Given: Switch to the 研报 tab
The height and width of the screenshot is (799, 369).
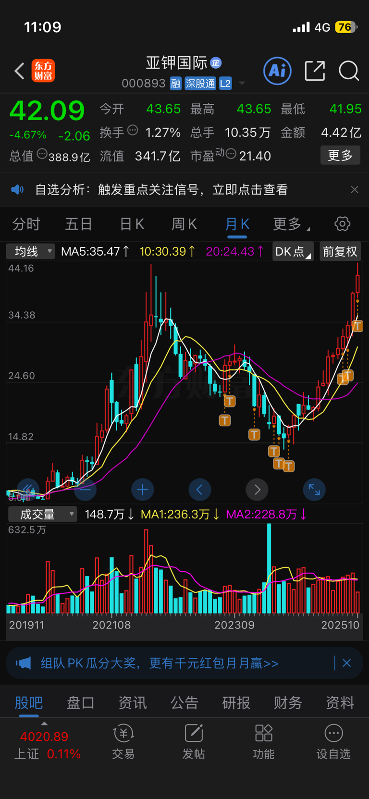Looking at the screenshot, I should click(x=236, y=703).
